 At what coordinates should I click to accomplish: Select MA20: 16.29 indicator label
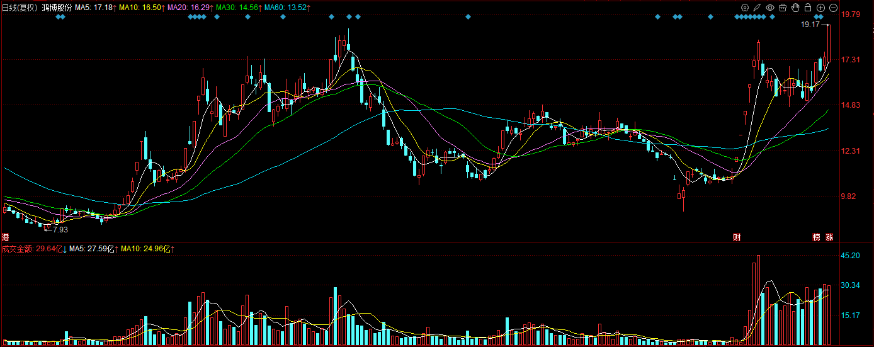coord(190,8)
